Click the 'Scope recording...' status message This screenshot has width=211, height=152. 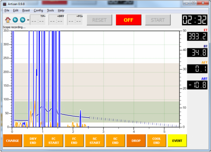point(14,27)
